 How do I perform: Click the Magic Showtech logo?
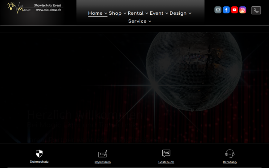coord(35,8)
